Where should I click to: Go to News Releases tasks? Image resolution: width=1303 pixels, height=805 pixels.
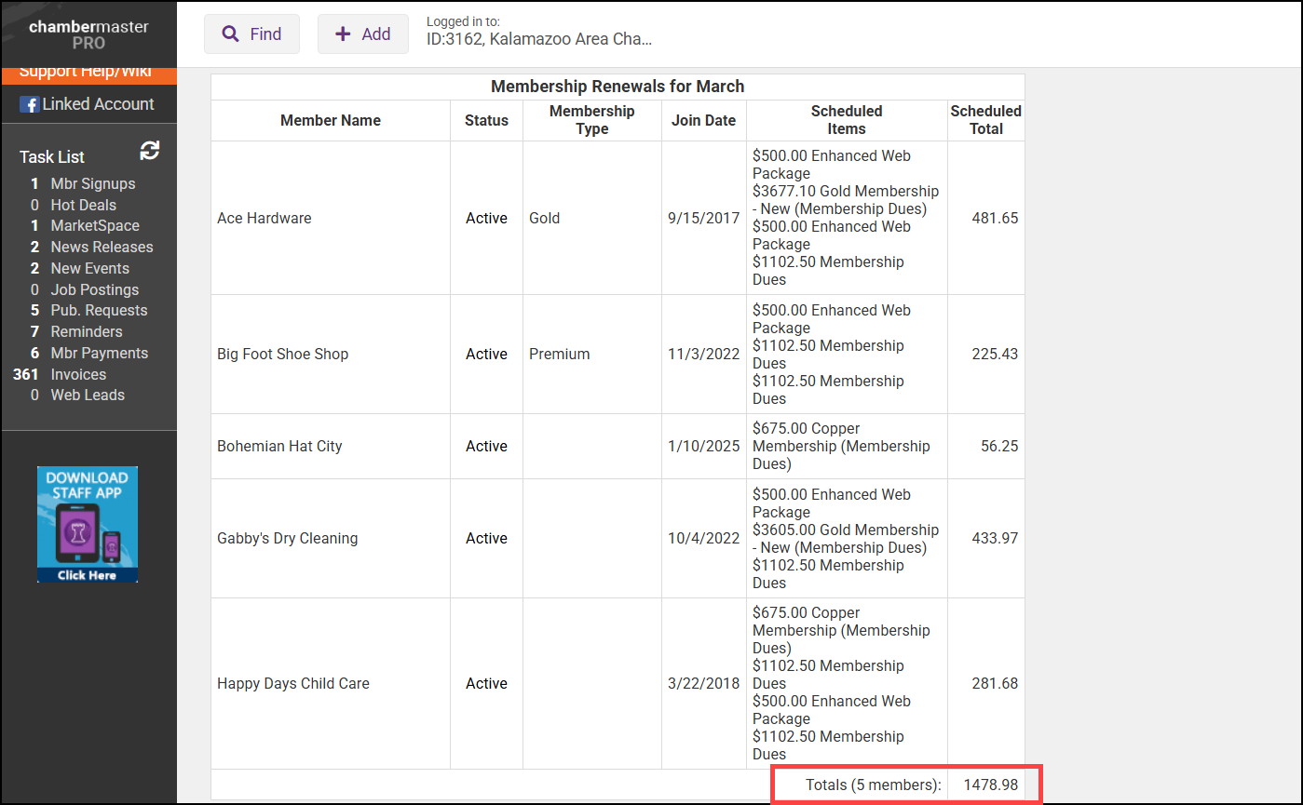[102, 247]
